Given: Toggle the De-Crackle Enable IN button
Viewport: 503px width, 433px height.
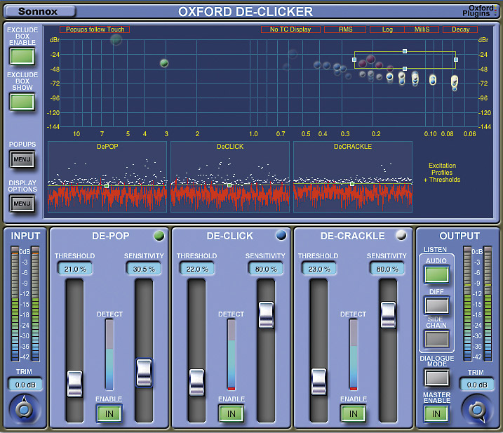Looking at the screenshot, I should coord(353,414).
